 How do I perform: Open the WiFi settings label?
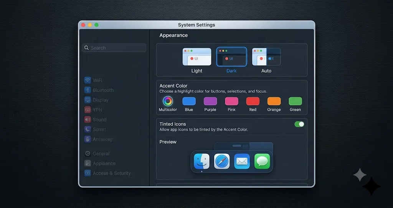tap(97, 80)
